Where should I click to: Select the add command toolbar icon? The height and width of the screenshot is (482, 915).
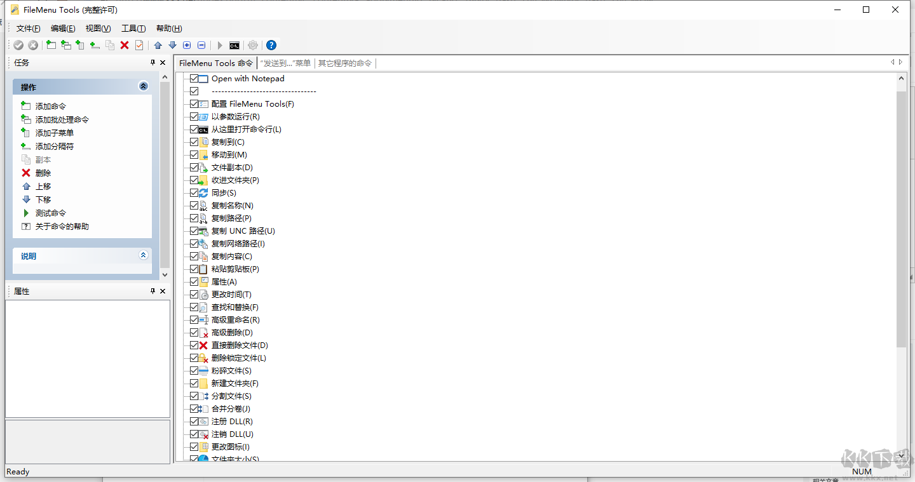(x=51, y=45)
